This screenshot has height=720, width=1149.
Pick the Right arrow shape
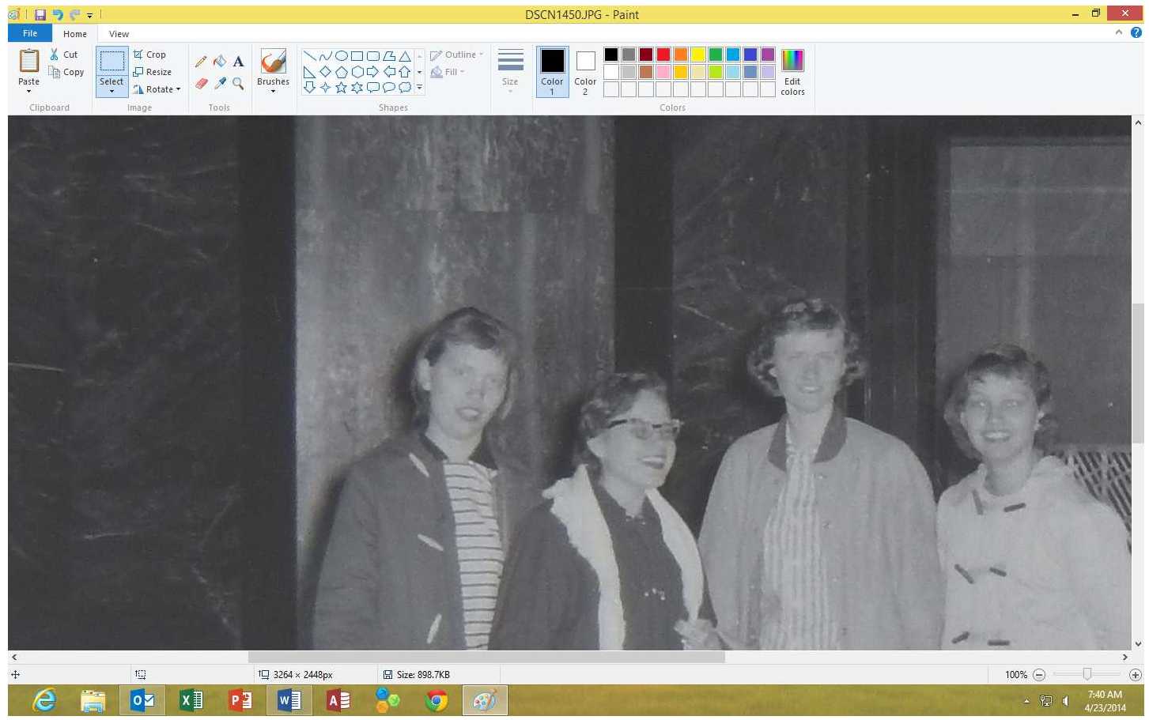[373, 72]
